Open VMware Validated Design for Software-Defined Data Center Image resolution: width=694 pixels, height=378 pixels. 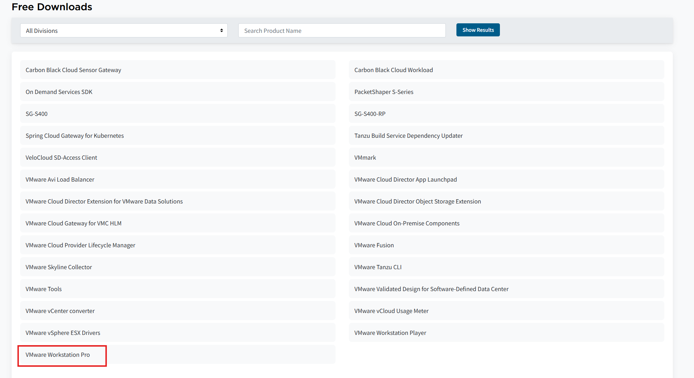(x=506, y=289)
